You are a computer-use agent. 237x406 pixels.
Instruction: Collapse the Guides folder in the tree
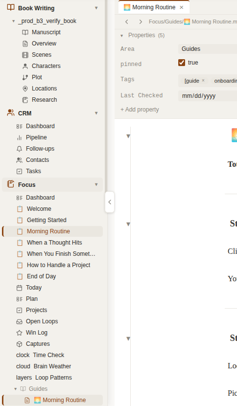16,389
